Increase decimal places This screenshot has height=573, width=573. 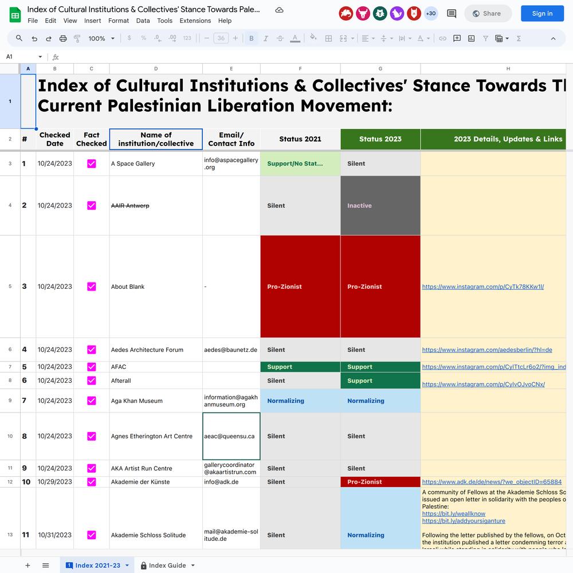[x=172, y=38]
